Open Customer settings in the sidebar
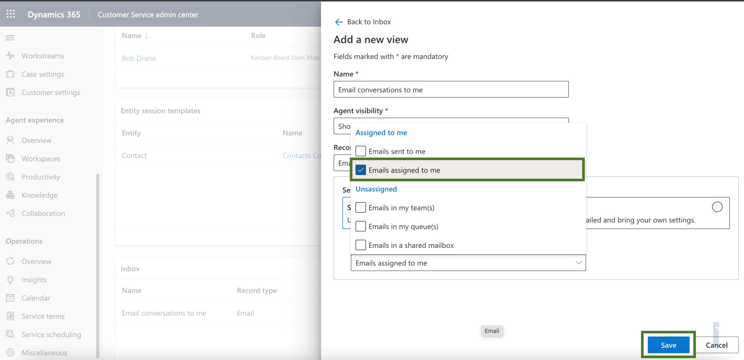The width and height of the screenshot is (744, 360). (x=51, y=92)
